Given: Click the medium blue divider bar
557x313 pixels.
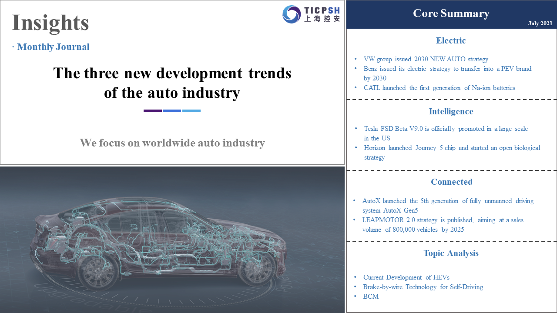Looking at the screenshot, I should pyautogui.click(x=172, y=110).
